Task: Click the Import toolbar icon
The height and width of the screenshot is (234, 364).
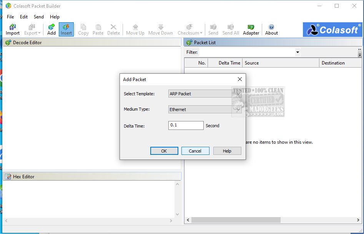Action: click(x=12, y=28)
